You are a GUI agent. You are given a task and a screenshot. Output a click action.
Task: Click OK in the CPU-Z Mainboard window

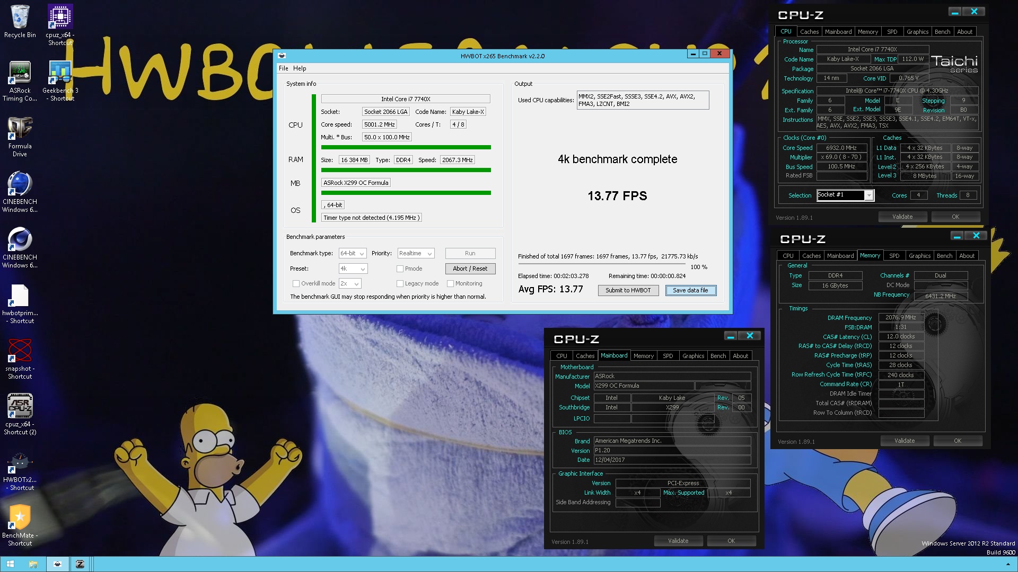tap(731, 541)
